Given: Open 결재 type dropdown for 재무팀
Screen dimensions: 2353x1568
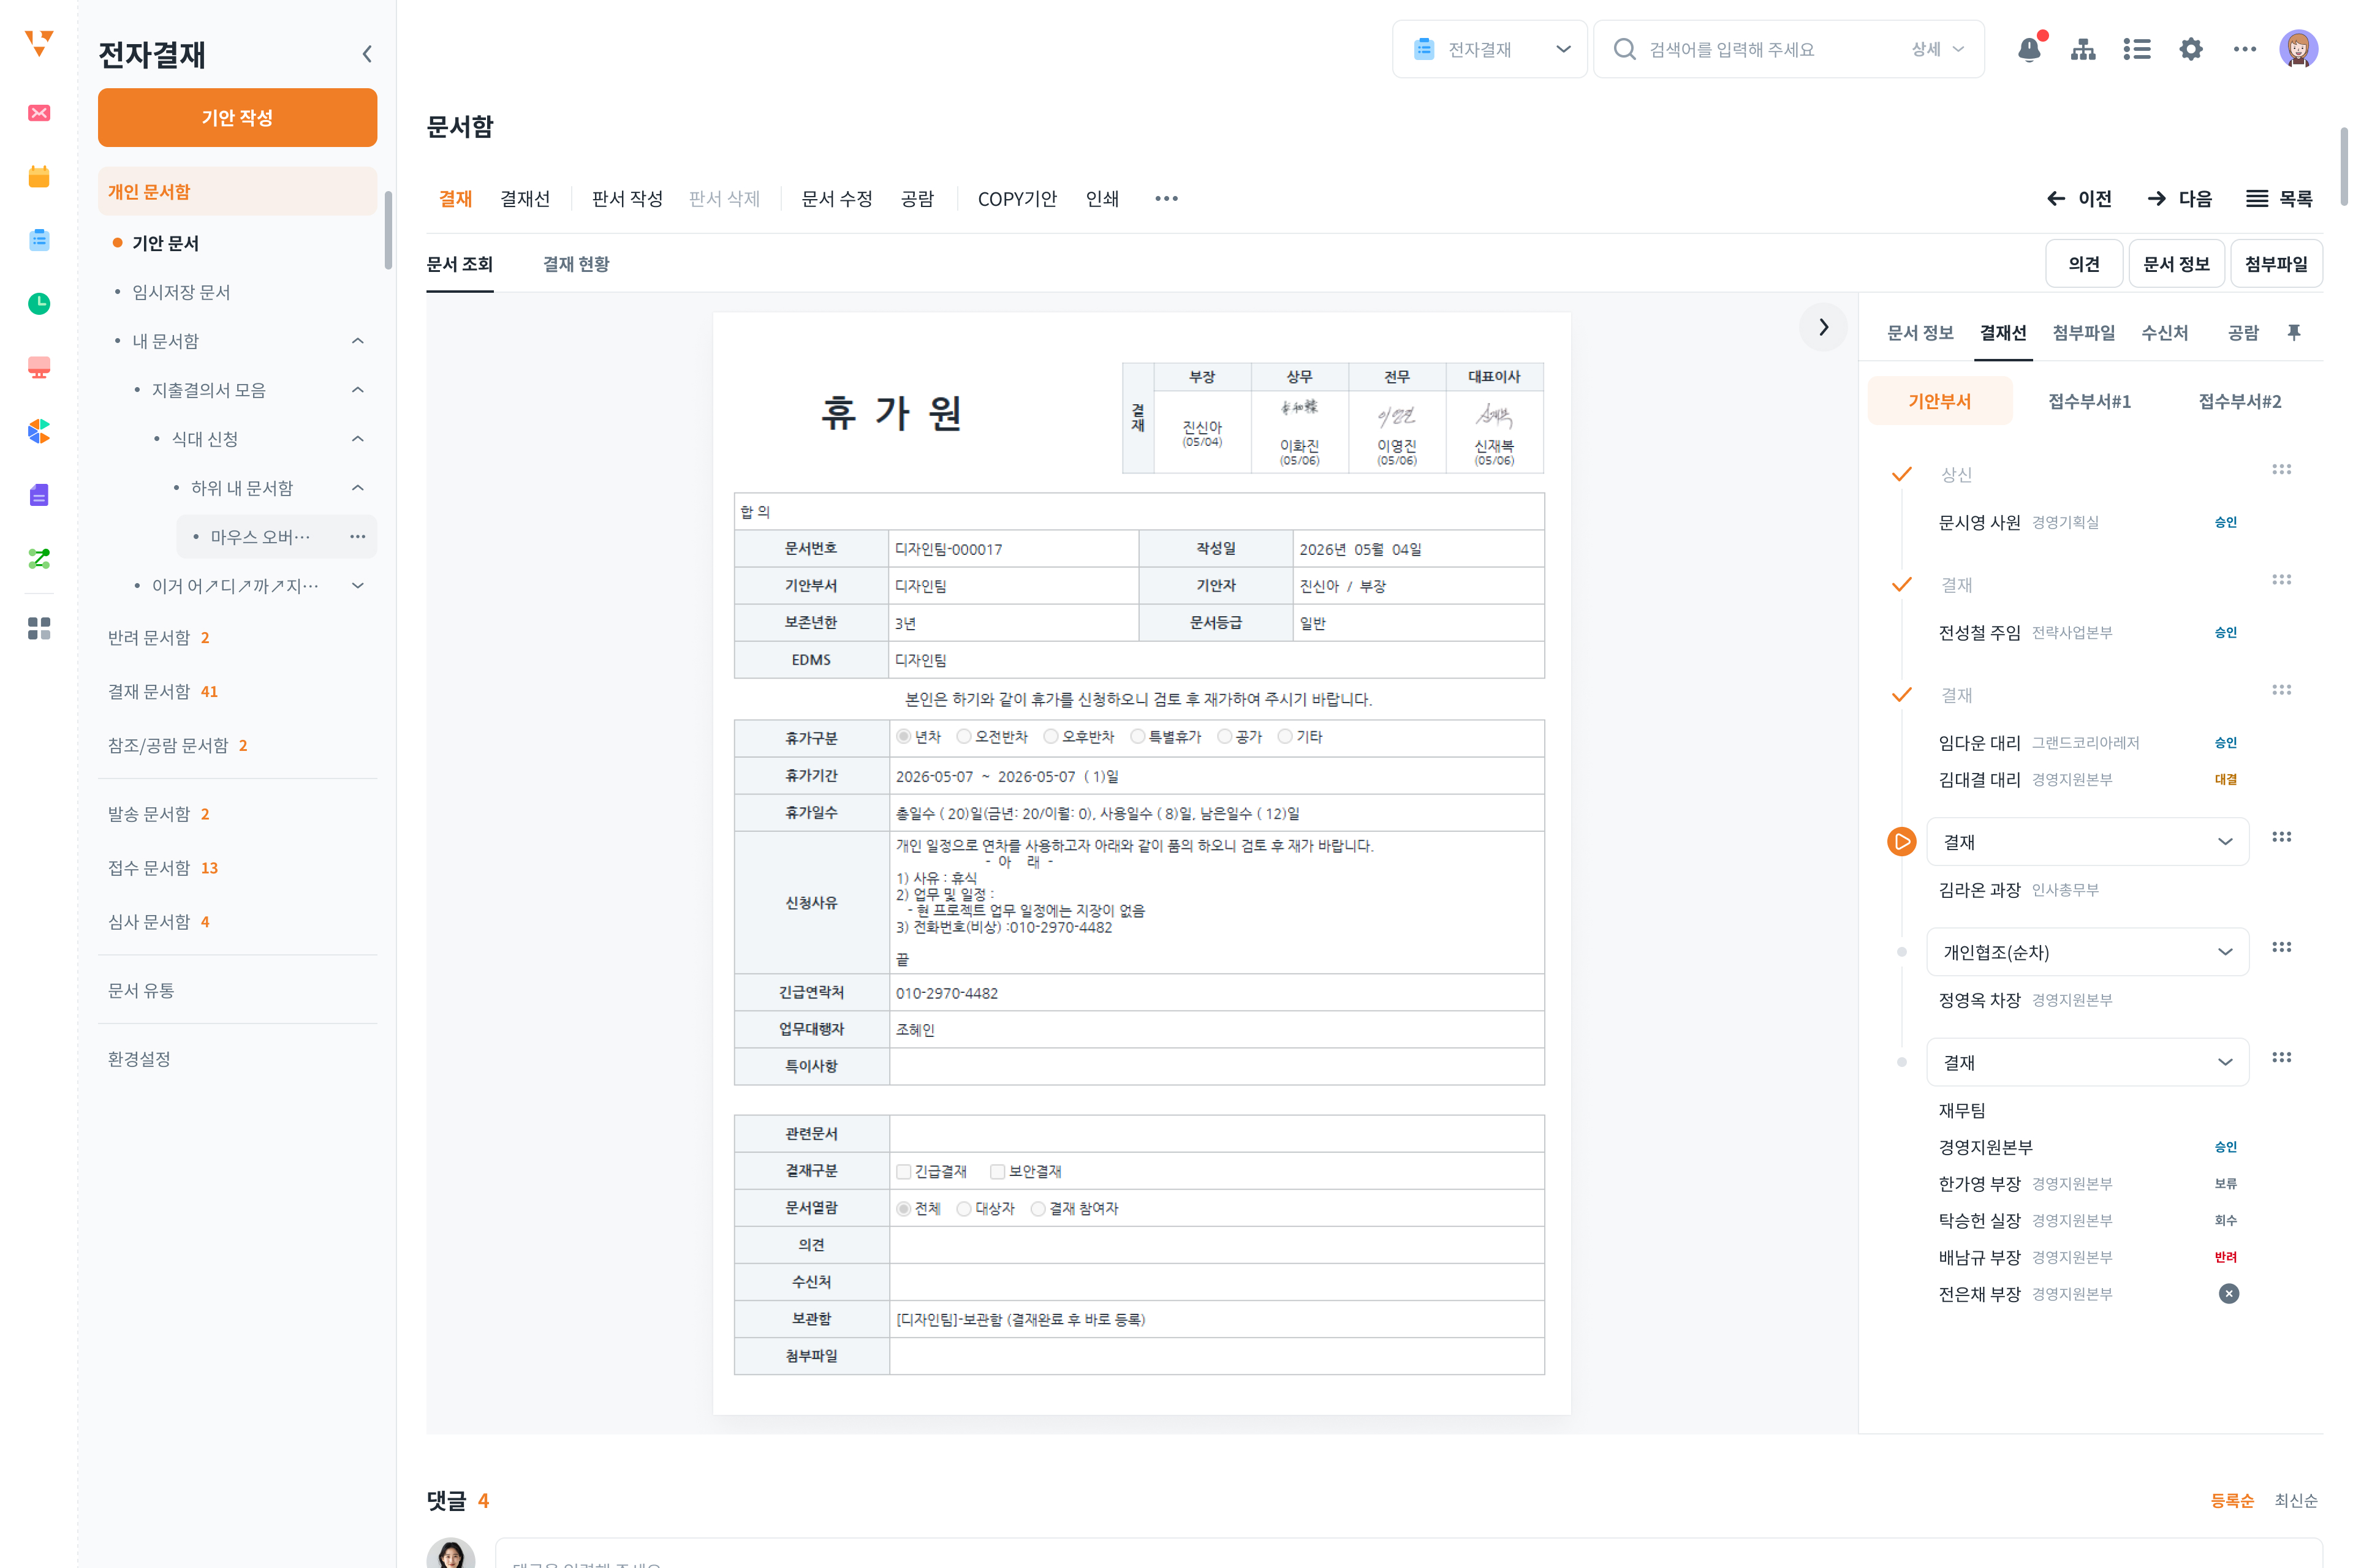Looking at the screenshot, I should coord(2088,1062).
